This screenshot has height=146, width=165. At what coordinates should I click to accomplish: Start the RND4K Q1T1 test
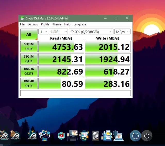pyautogui.click(x=29, y=84)
